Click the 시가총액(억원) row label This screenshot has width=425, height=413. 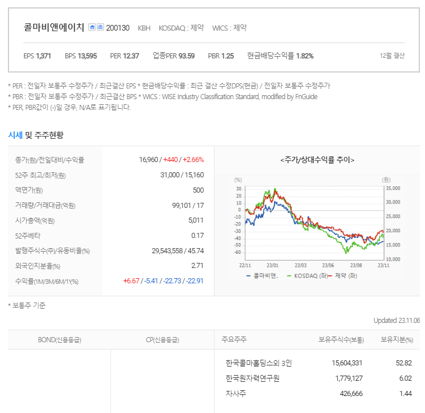coord(35,220)
